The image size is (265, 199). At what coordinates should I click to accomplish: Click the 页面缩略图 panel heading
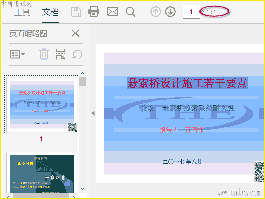point(28,33)
